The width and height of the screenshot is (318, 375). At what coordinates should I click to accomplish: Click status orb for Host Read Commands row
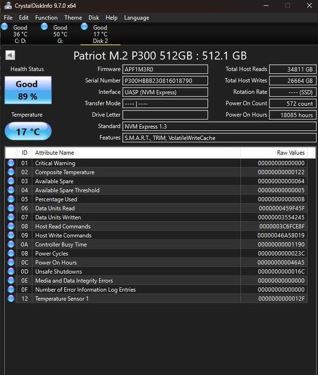11,226
